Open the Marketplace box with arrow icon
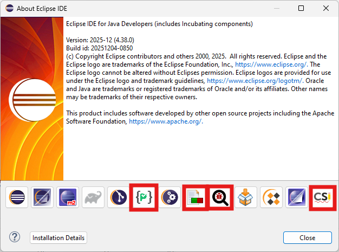This screenshot has height=252, width=339. coord(246,197)
